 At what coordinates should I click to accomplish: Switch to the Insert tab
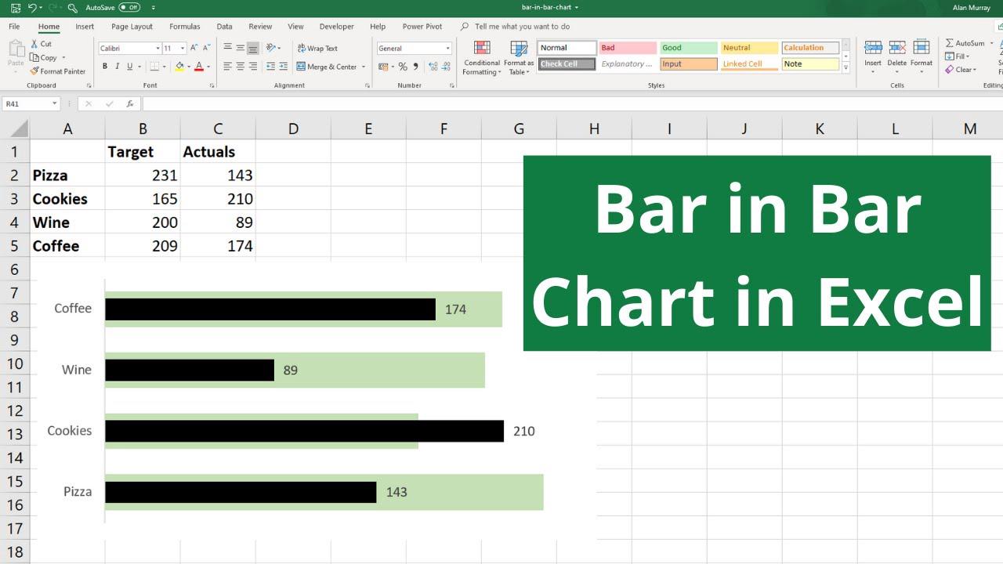click(x=85, y=27)
